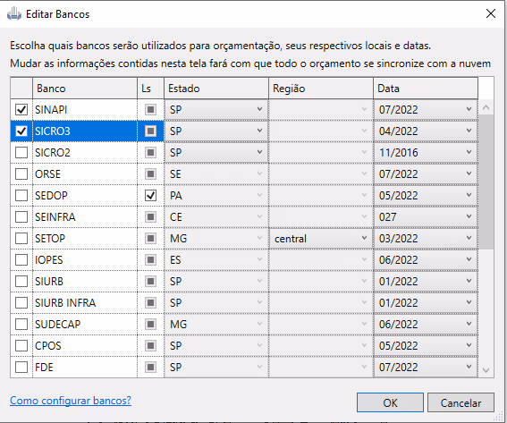Image resolution: width=507 pixels, height=423 pixels.
Task: Enable the SIURB INFRA bank checkbox
Action: tap(21, 302)
